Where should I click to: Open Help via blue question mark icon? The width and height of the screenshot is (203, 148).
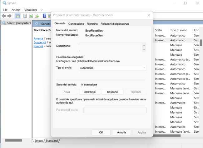45,16
